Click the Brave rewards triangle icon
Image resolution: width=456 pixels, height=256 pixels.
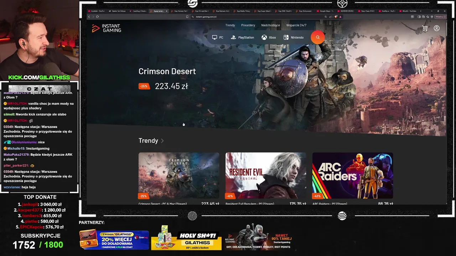pos(341,17)
